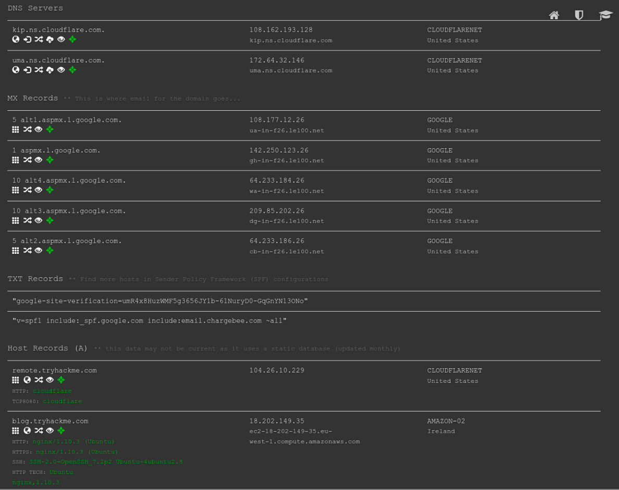The width and height of the screenshot is (619, 490).
Task: Click the grid icon under aspmx.l.google.com
Action: pos(15,160)
